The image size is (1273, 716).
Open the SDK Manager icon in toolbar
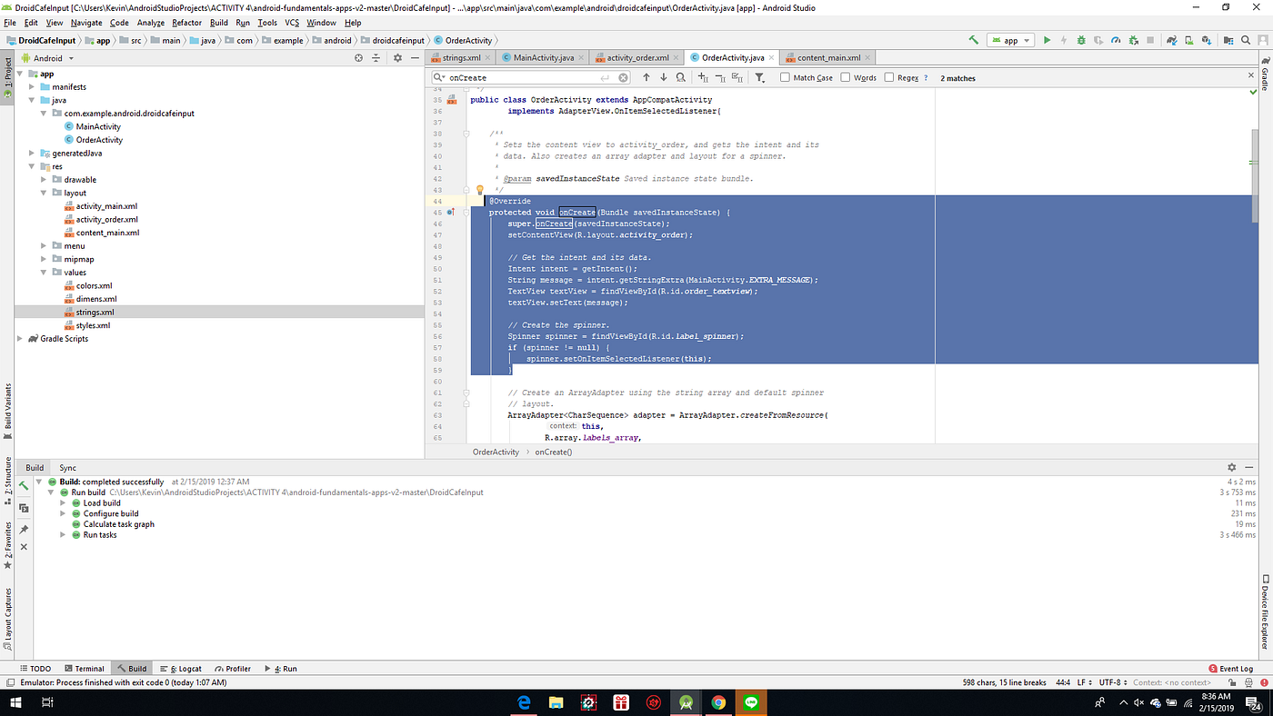(1207, 40)
